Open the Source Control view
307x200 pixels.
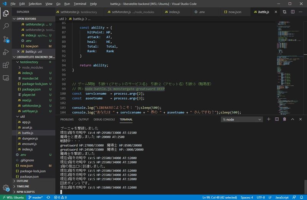click(x=6, y=39)
